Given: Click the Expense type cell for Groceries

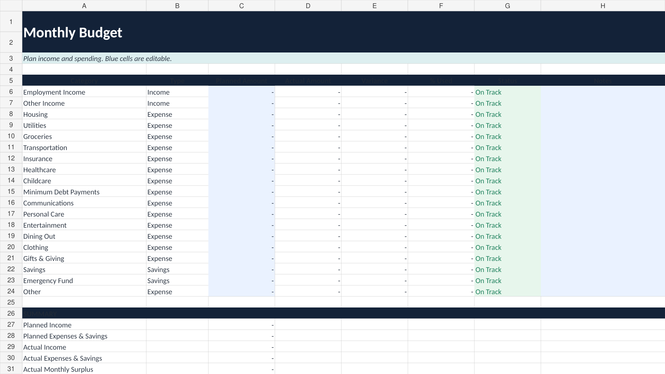Looking at the screenshot, I should click(x=177, y=136).
